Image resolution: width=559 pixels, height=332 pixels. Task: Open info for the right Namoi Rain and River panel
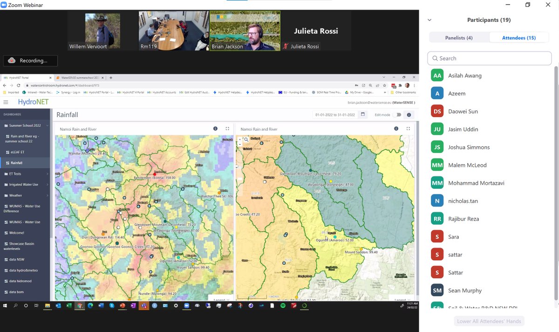point(396,129)
